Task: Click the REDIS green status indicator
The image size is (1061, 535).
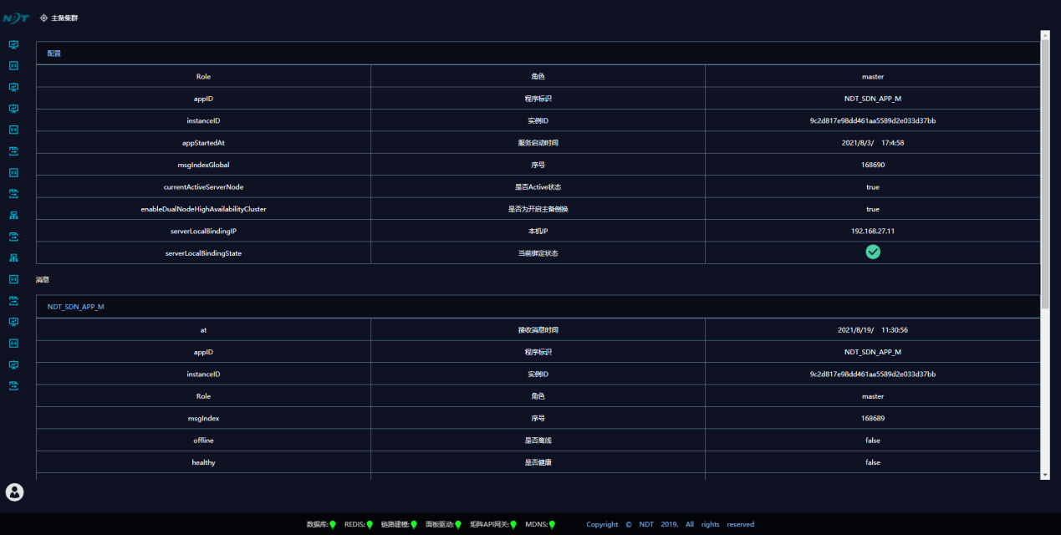Action: pyautogui.click(x=370, y=525)
